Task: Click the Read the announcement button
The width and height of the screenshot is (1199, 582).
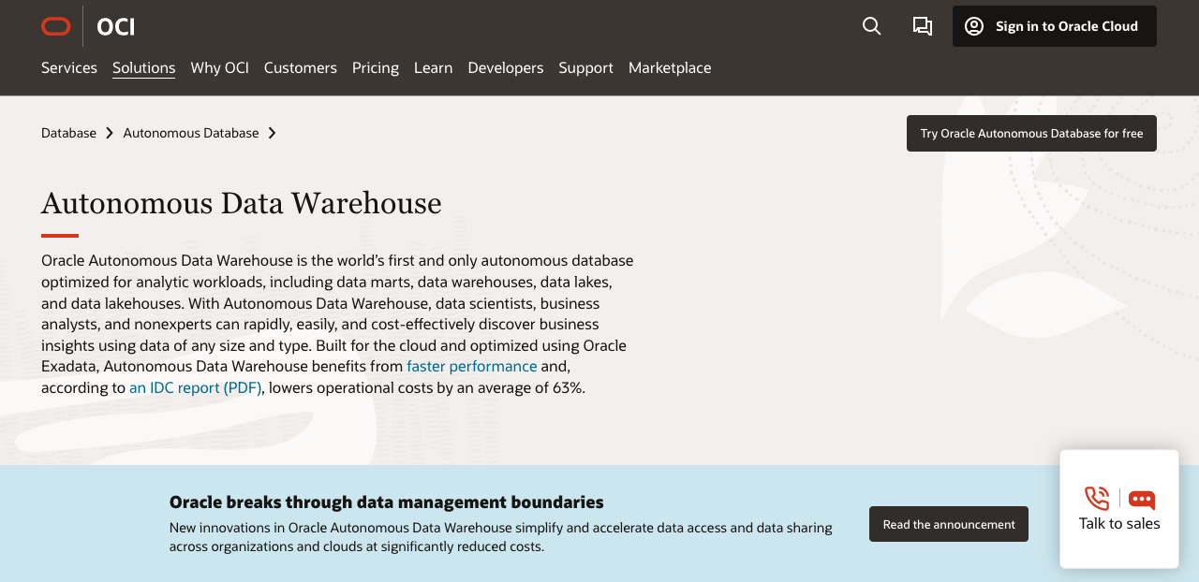Action: tap(949, 524)
